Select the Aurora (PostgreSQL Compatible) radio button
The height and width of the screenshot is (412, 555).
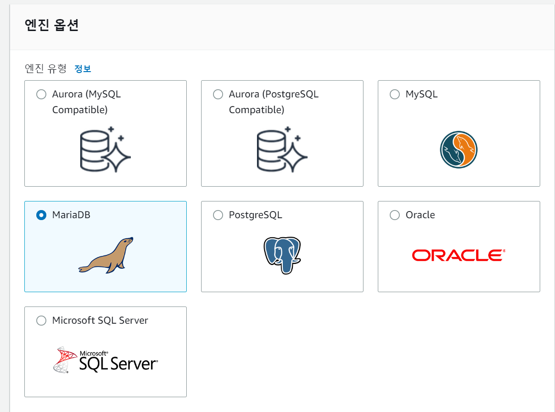pos(218,95)
